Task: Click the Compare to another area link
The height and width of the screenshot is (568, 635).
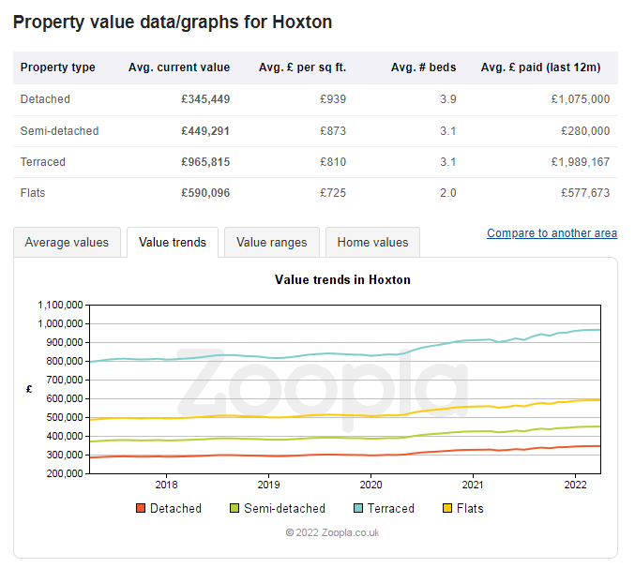Action: coord(552,233)
